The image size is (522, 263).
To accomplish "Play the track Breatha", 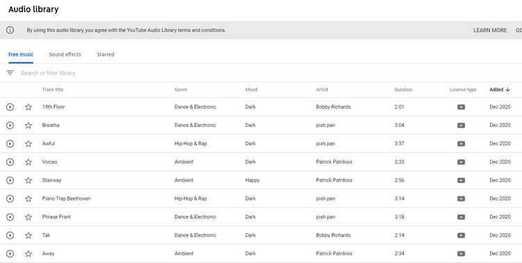I will click(x=10, y=125).
